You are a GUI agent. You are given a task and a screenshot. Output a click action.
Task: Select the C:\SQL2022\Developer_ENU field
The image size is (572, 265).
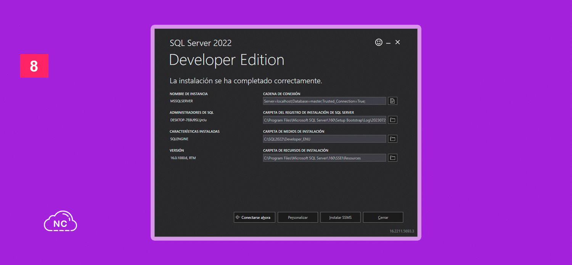[325, 139]
